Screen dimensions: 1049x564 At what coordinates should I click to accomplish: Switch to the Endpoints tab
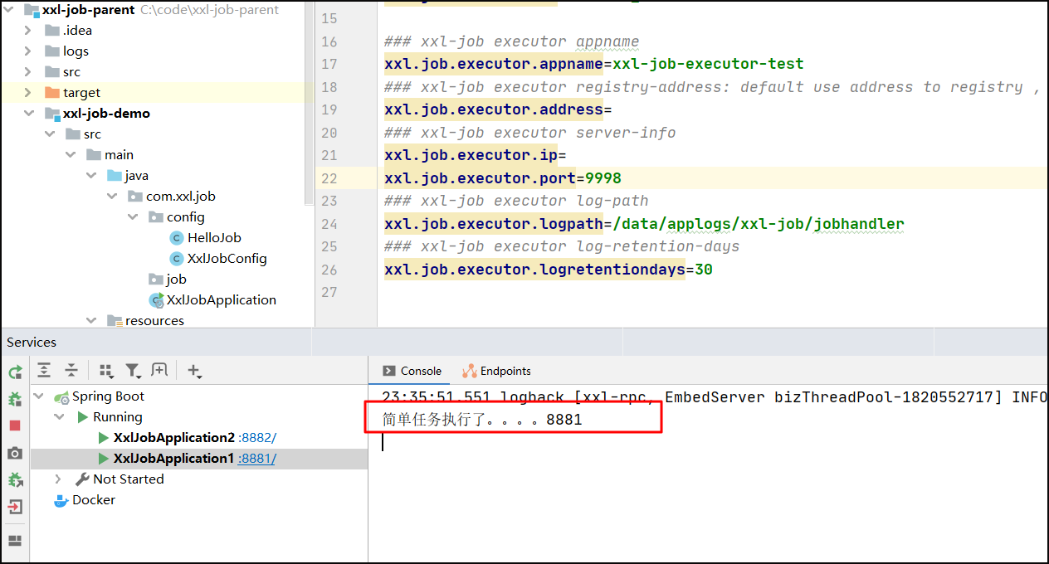click(x=496, y=372)
